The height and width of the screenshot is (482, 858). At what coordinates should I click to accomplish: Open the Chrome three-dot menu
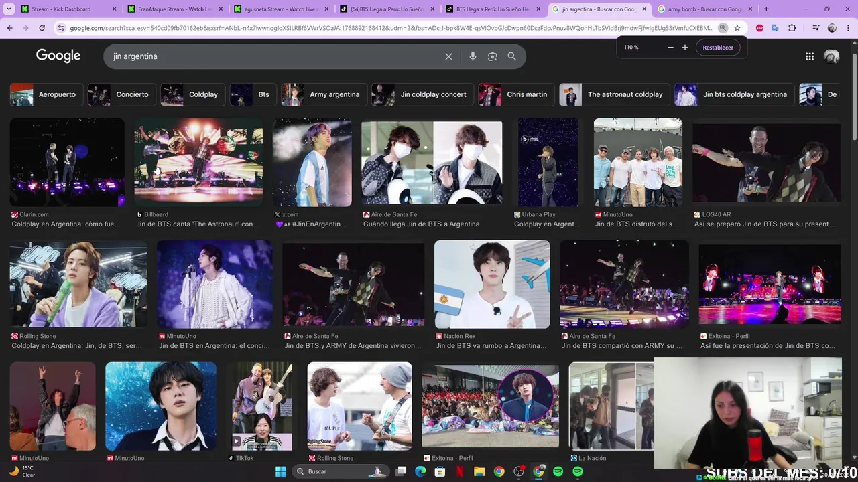(848, 28)
